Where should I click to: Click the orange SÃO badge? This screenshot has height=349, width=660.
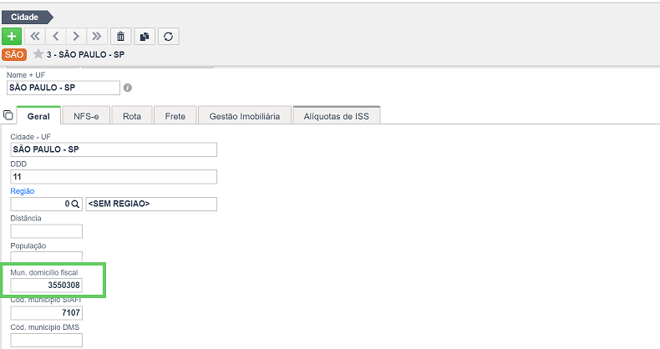(14, 54)
